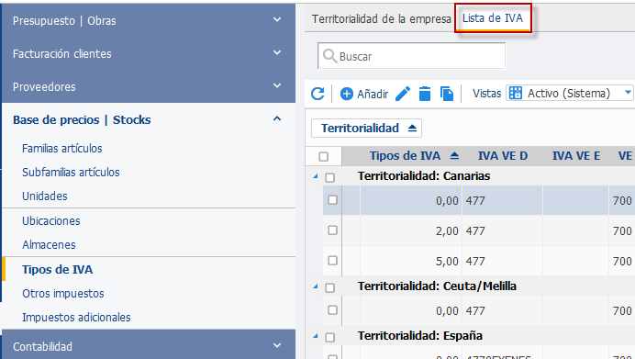Click into the Buscar search field
The image size is (635, 359).
411,56
